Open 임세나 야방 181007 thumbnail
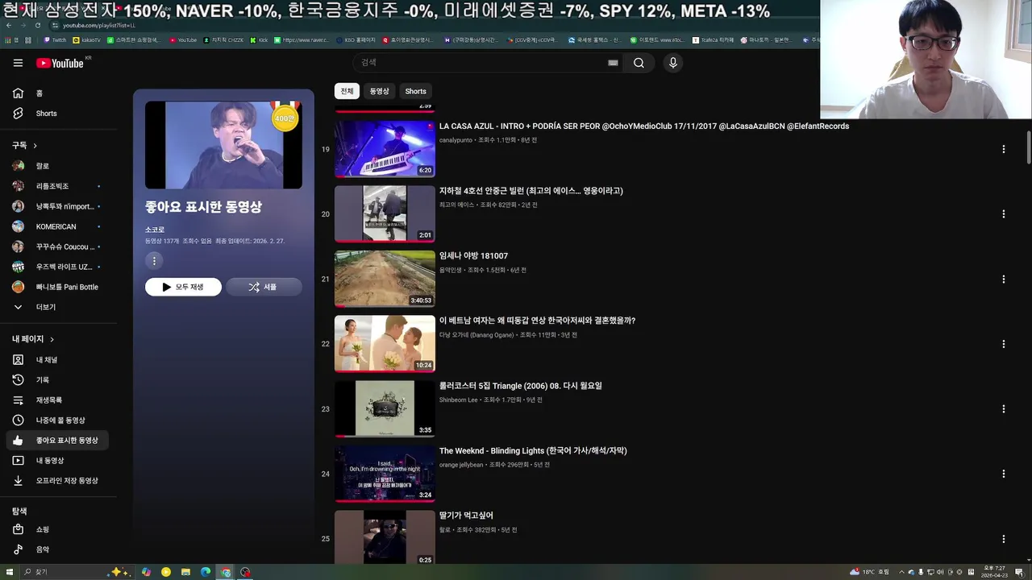 point(385,279)
